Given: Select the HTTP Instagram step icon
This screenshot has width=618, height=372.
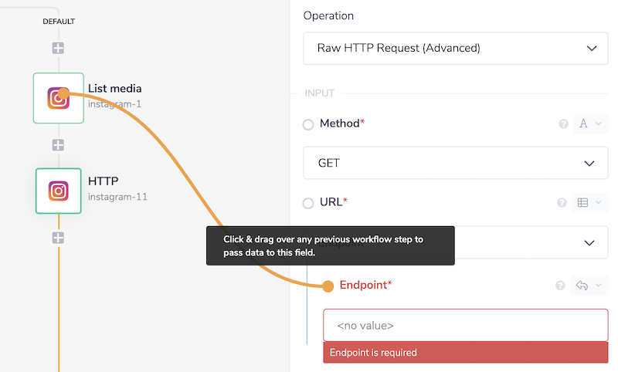Looking at the screenshot, I should [59, 191].
